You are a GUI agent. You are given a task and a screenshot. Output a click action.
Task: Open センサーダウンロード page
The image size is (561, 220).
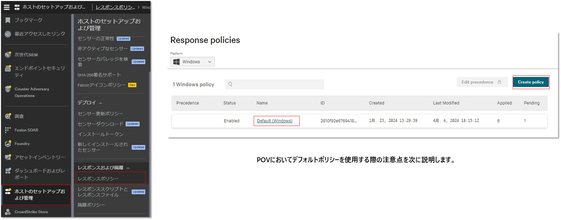tap(101, 124)
